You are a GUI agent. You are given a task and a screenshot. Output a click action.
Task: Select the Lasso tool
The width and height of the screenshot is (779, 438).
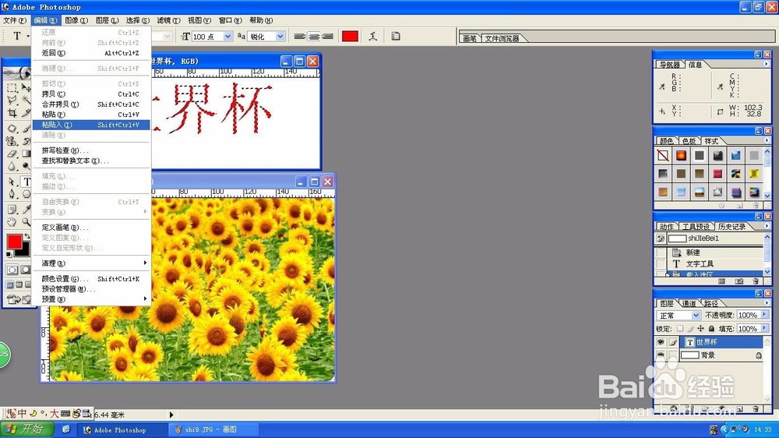[12, 100]
